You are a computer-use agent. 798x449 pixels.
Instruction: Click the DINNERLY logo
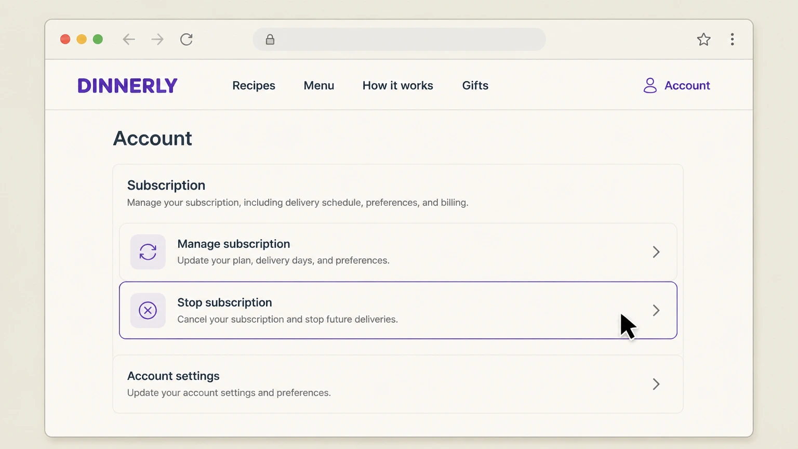pyautogui.click(x=127, y=86)
